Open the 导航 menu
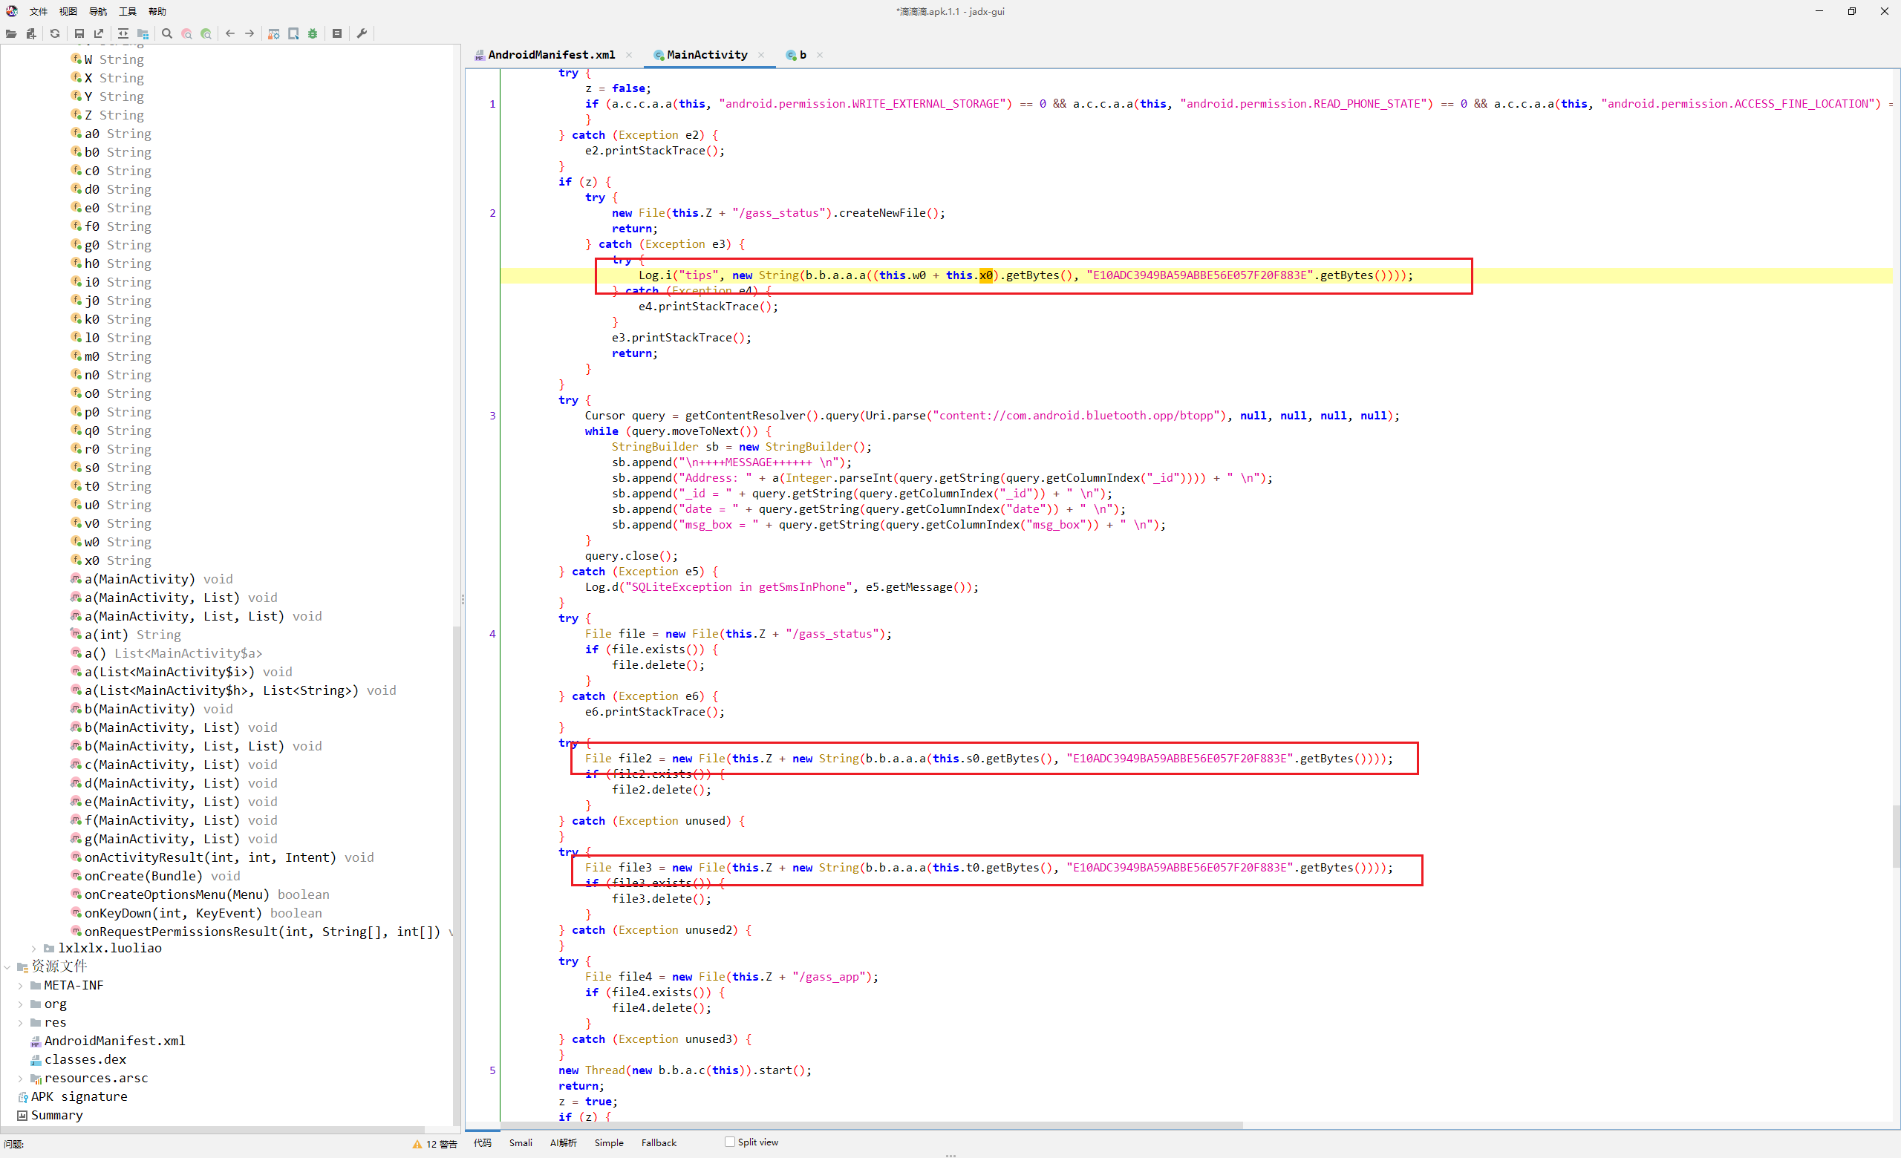Viewport: 1901px width, 1158px height. click(x=98, y=11)
